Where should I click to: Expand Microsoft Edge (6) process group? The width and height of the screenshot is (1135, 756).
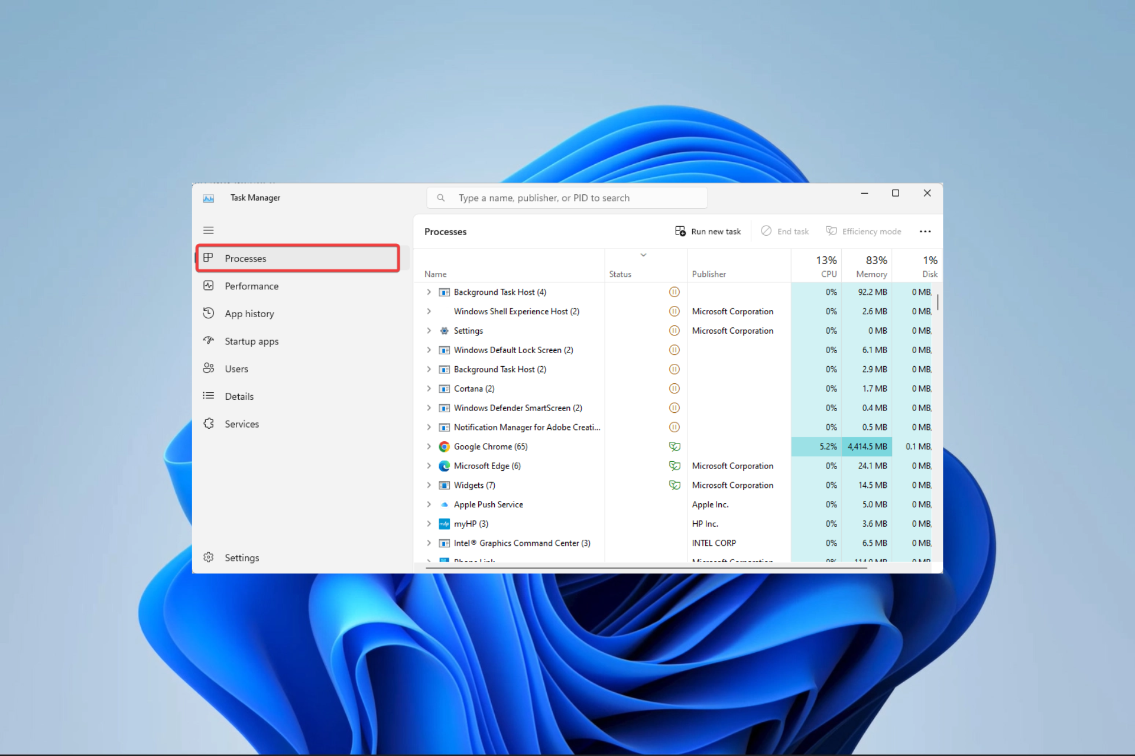click(429, 466)
